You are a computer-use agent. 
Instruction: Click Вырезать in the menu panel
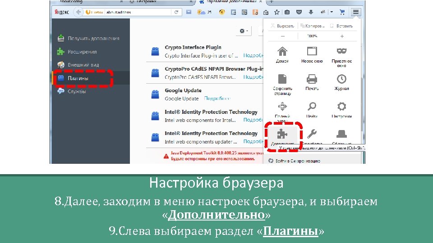283,26
